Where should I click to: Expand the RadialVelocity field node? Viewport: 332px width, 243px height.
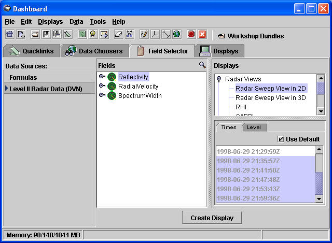click(102, 86)
